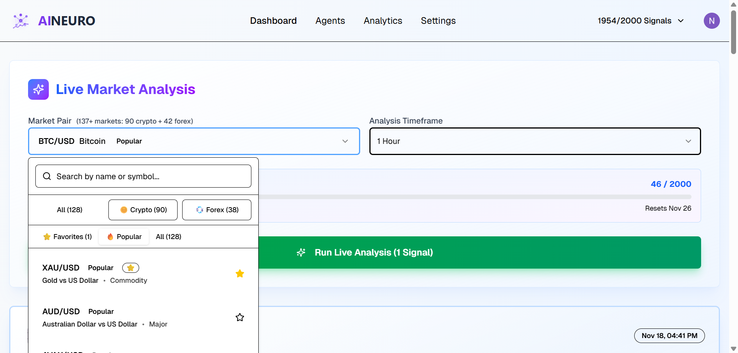Select the Popular tab with flame
738x353 pixels.
tap(124, 237)
